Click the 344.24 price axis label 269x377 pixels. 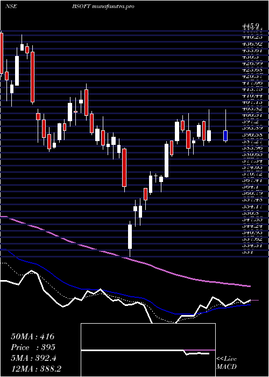(252, 226)
